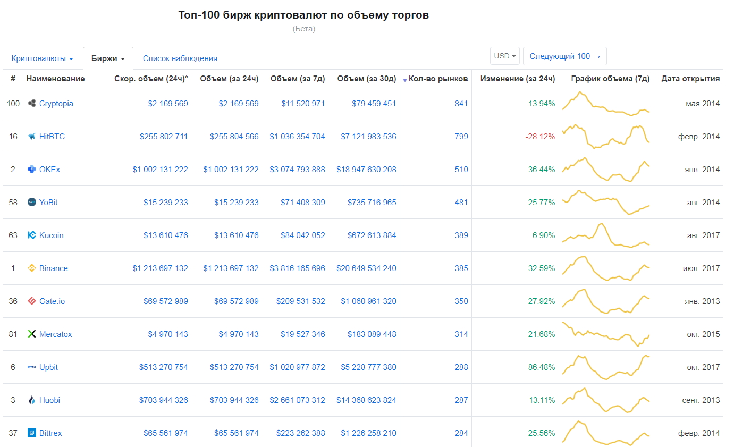Image resolution: width=751 pixels, height=447 pixels.
Task: Click the HitBTC logo icon
Action: [x=32, y=136]
